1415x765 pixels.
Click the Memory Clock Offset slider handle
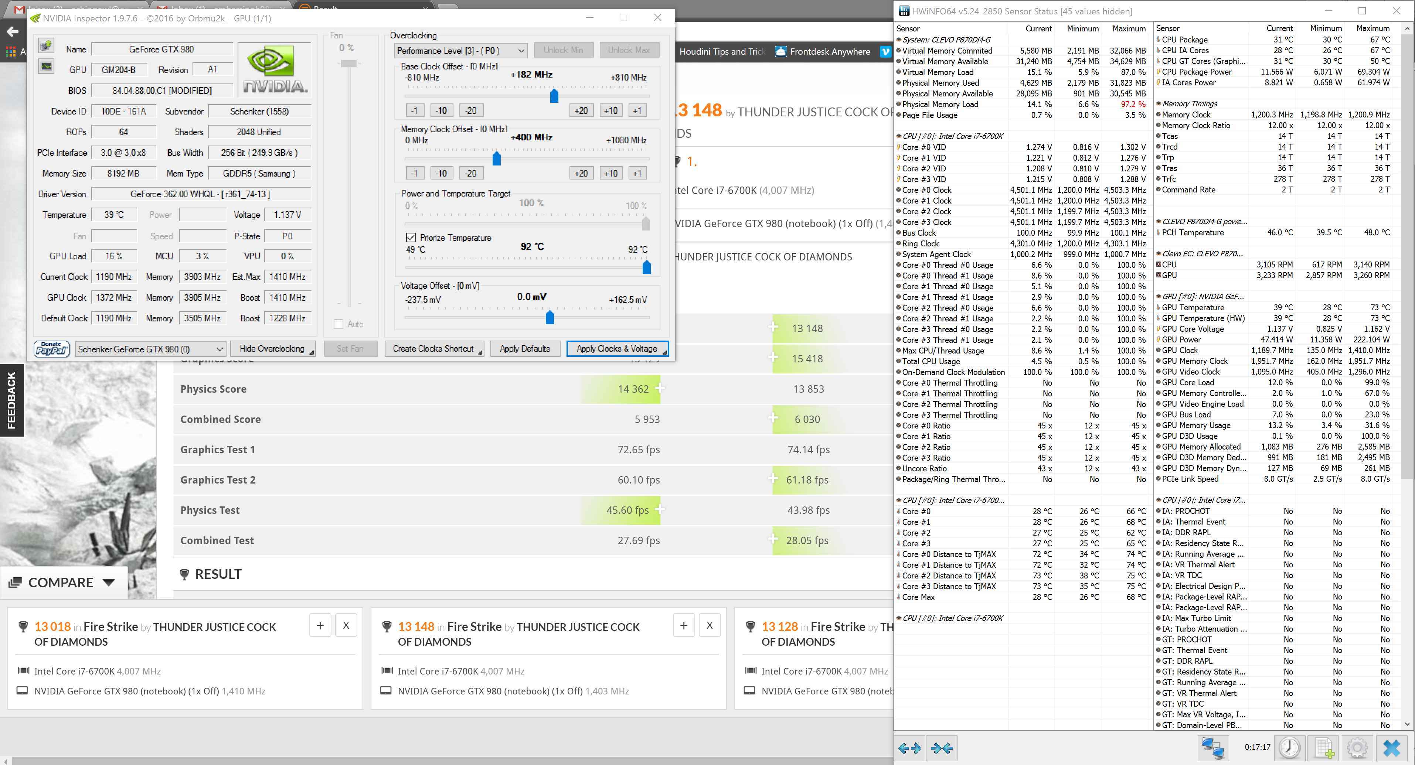click(497, 159)
